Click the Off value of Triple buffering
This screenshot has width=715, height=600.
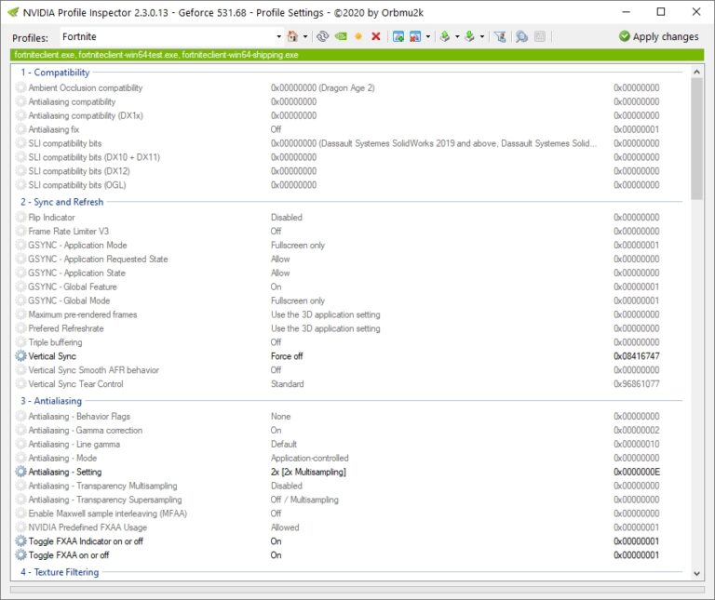coord(276,342)
